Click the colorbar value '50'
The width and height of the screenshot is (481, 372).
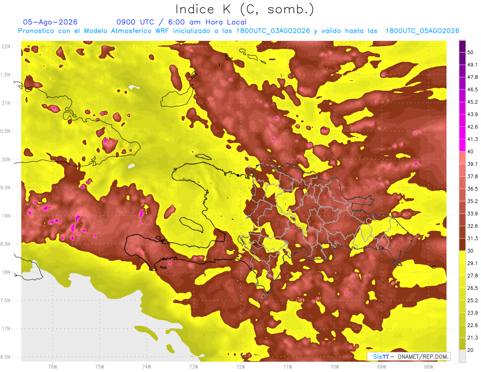[x=471, y=53]
